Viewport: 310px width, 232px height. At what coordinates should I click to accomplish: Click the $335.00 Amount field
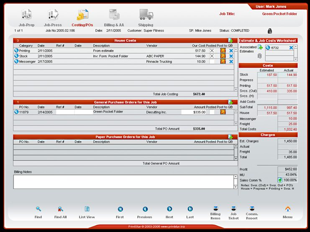point(194,112)
